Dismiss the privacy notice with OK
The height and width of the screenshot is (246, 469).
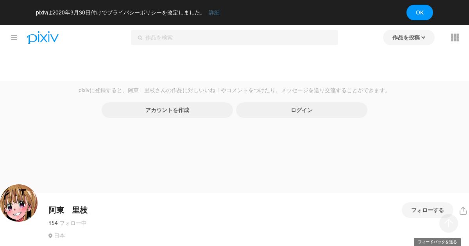[420, 12]
